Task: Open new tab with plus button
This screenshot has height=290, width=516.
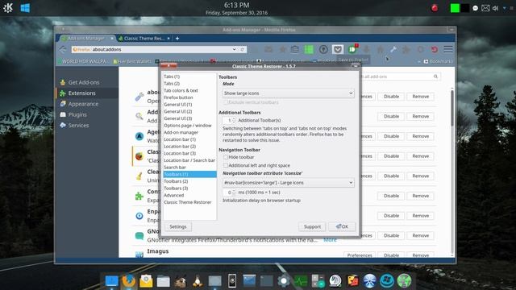Action: click(177, 39)
